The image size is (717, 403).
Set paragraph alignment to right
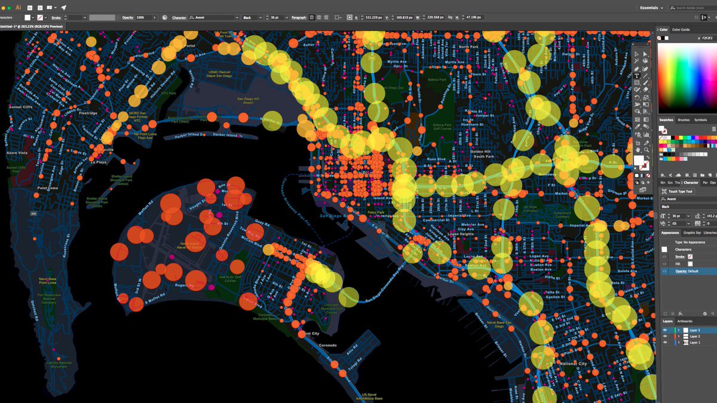coord(326,18)
